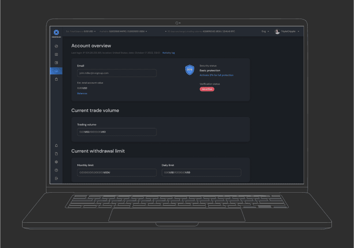Image resolution: width=354 pixels, height=248 pixels.
Task: Select the highlighted account icon in sidebar
Action: (56, 71)
